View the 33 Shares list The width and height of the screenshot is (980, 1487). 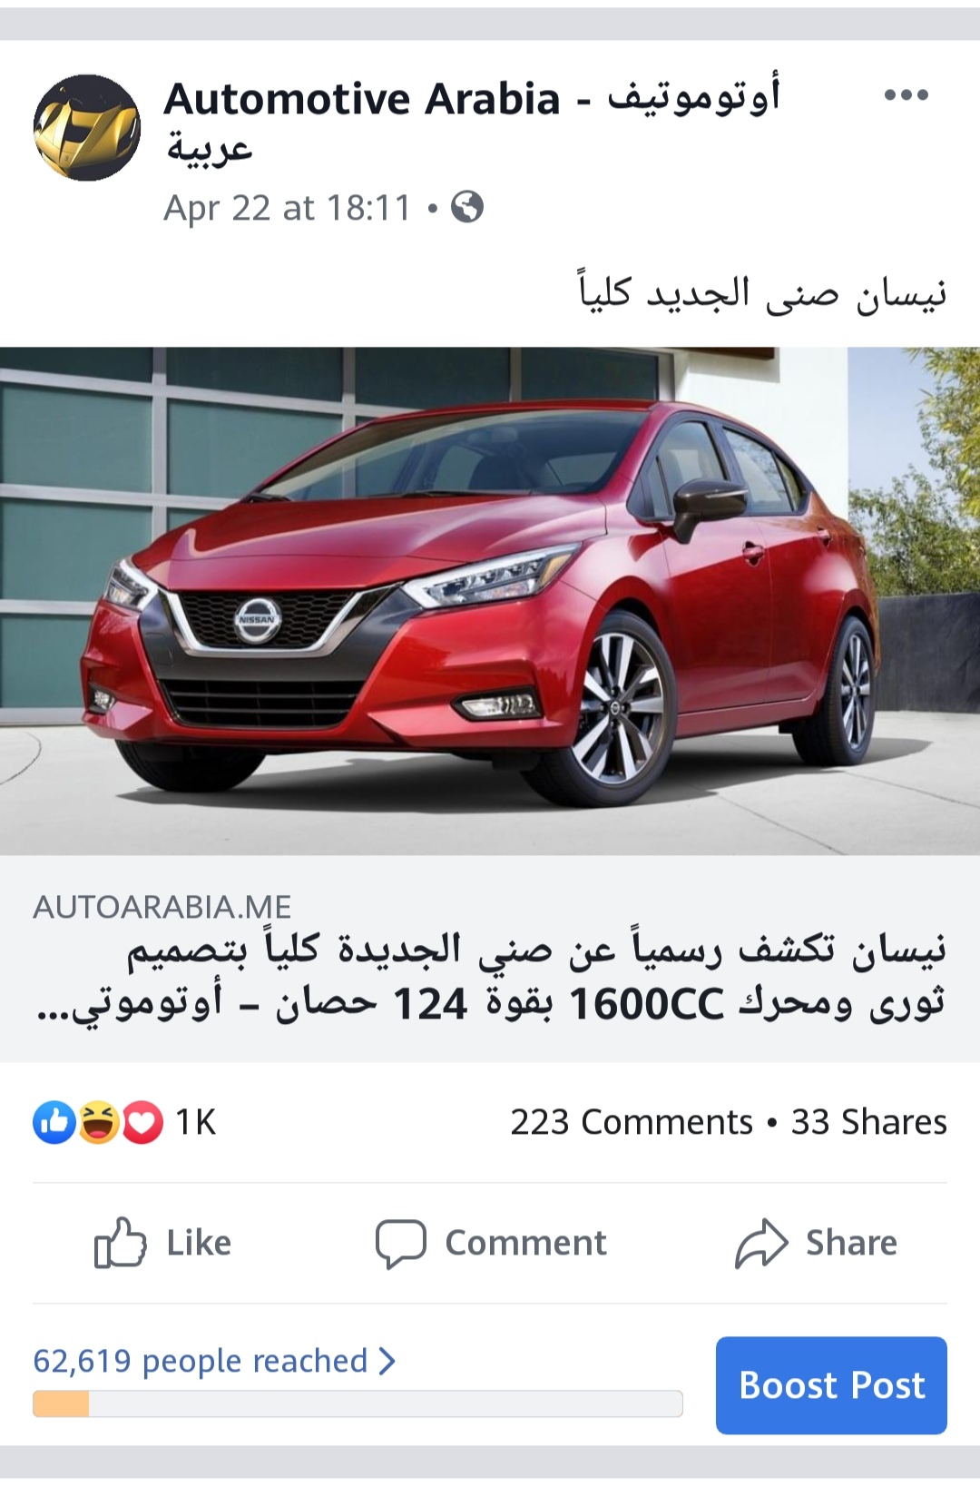(x=869, y=1122)
